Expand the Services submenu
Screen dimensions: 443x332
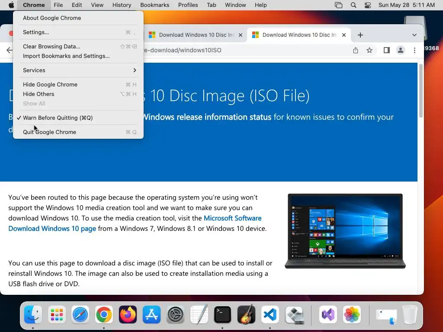pyautogui.click(x=78, y=70)
